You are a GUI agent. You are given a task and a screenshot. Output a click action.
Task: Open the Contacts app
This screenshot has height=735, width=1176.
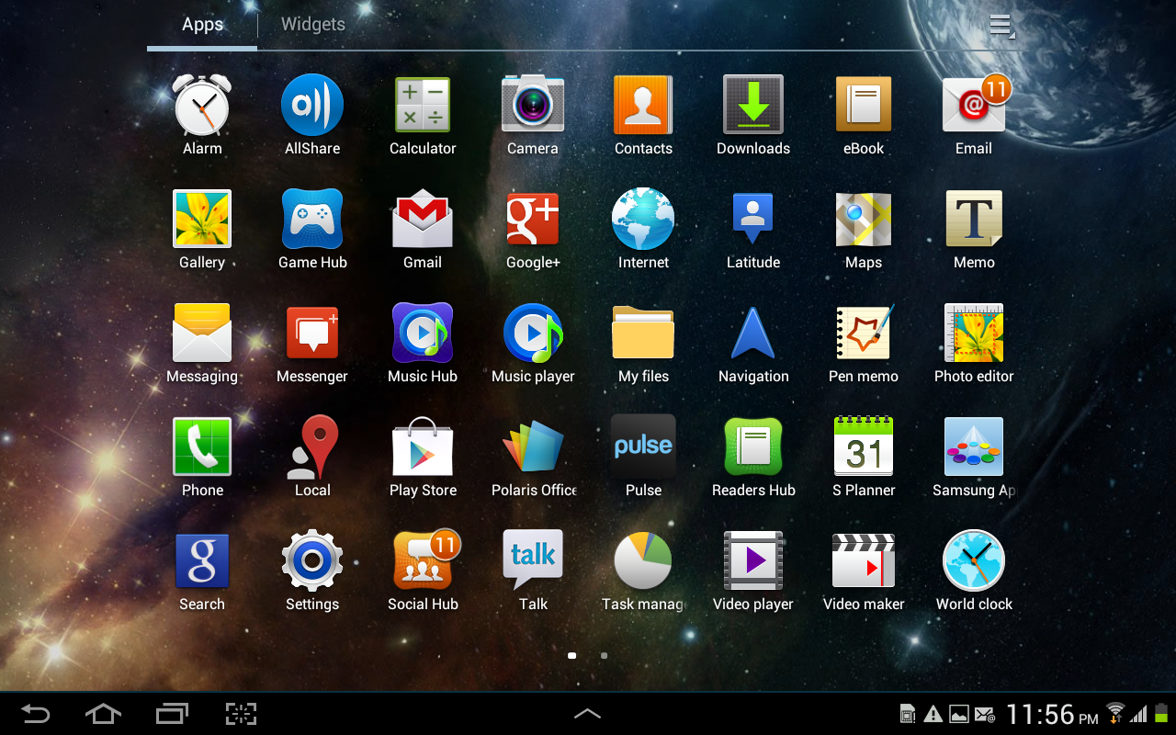pos(643,115)
